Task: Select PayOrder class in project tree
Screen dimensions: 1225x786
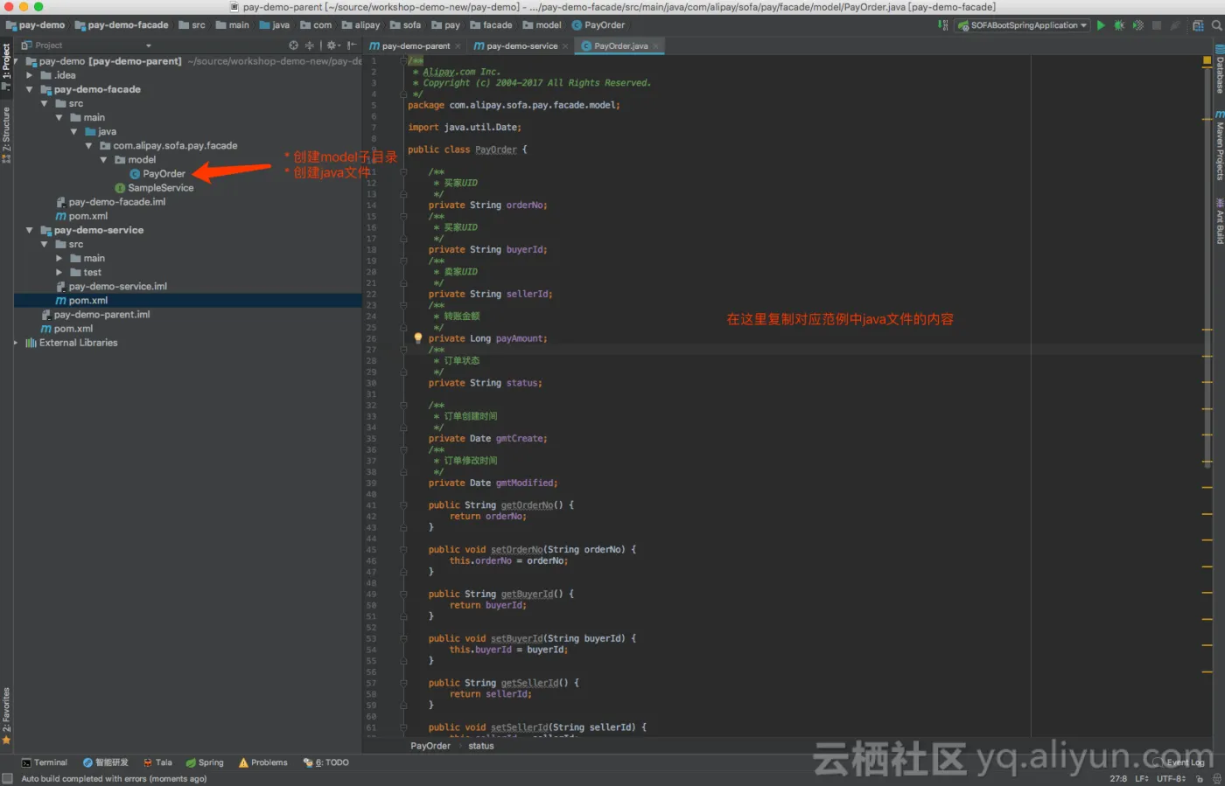Action: point(157,174)
